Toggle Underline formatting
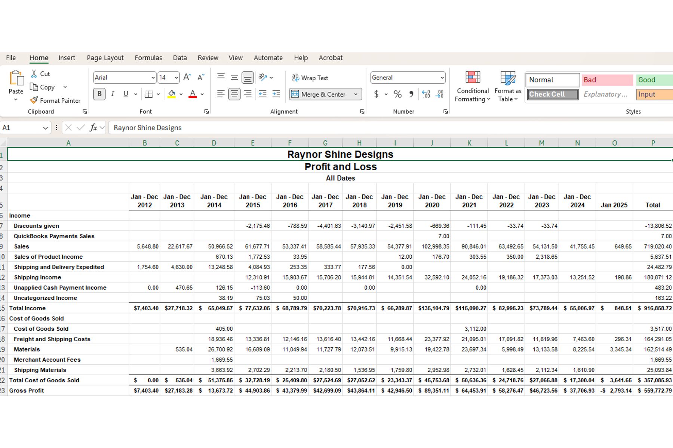This screenshot has width=673, height=448. pos(126,94)
